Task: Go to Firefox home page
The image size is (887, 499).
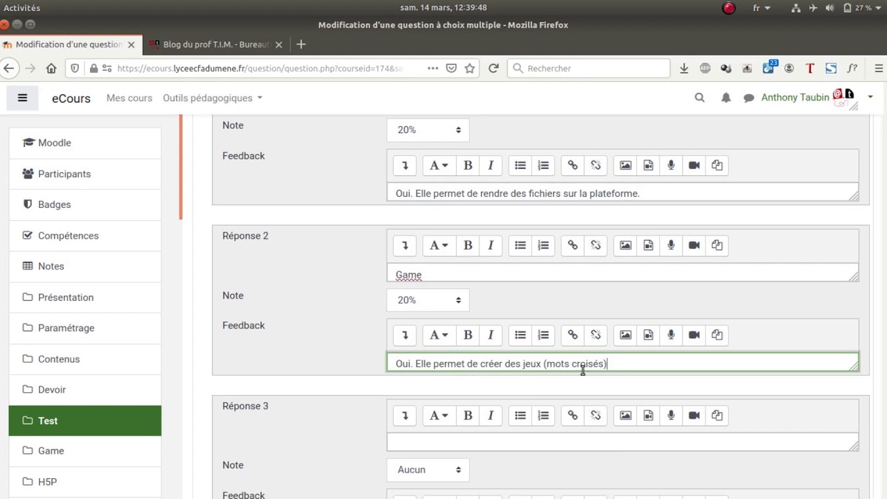Action: 51,68
